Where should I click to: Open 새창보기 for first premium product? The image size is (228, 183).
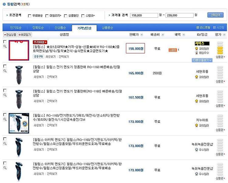pos(50,57)
